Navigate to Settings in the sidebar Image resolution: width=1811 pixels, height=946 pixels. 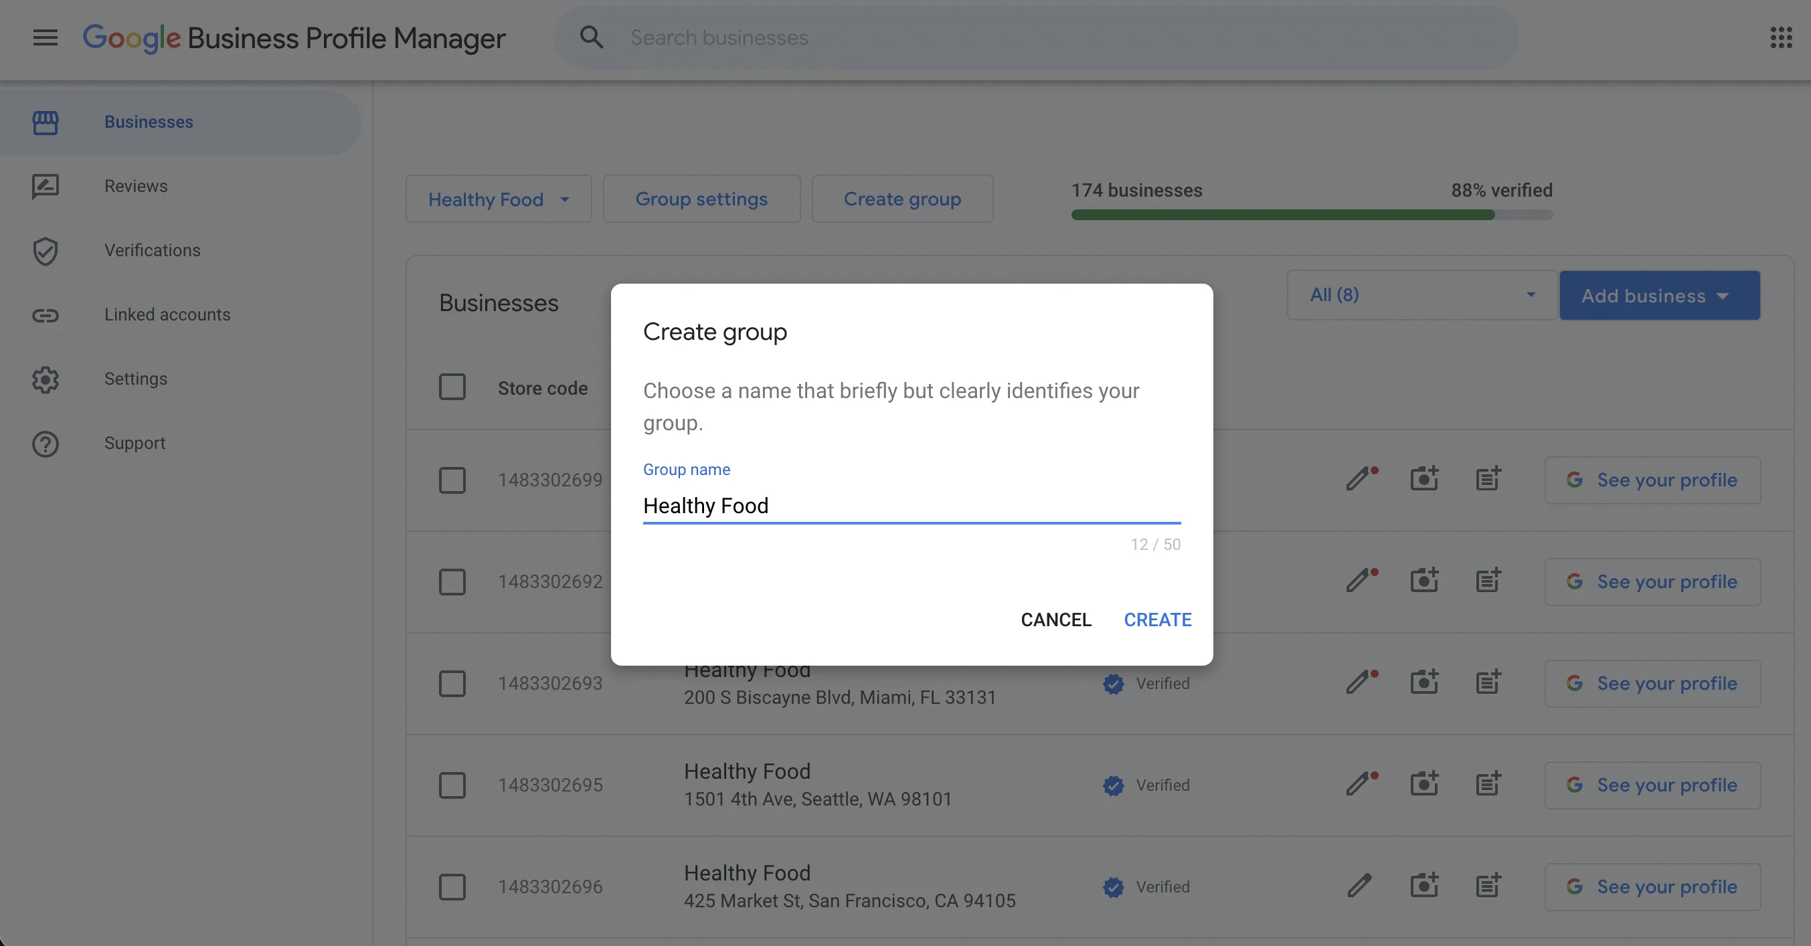pyautogui.click(x=136, y=379)
